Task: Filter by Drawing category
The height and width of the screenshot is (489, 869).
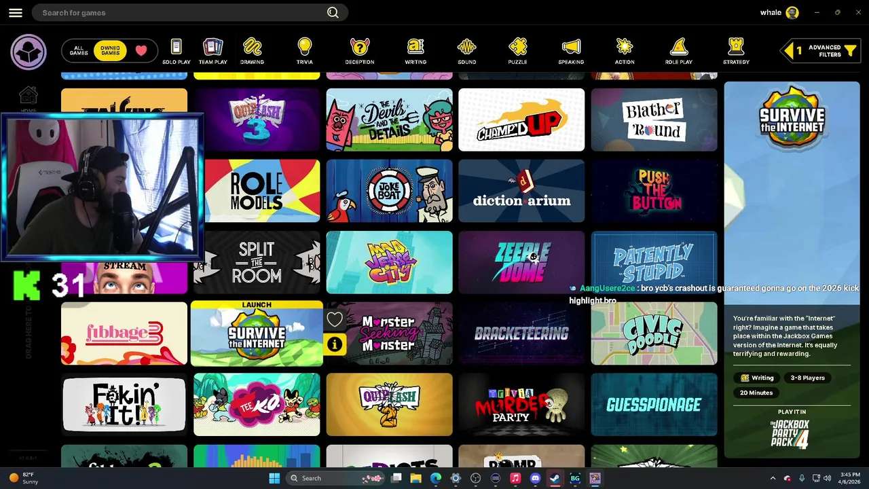Action: click(252, 52)
